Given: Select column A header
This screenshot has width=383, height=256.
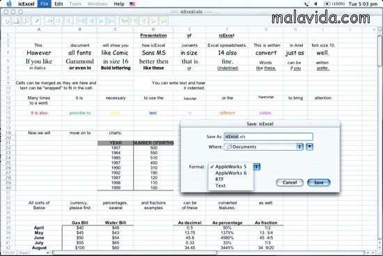Looking at the screenshot, I should (x=39, y=29).
